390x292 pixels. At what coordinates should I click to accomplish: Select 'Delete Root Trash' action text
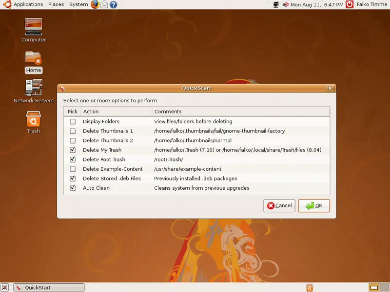click(x=104, y=160)
